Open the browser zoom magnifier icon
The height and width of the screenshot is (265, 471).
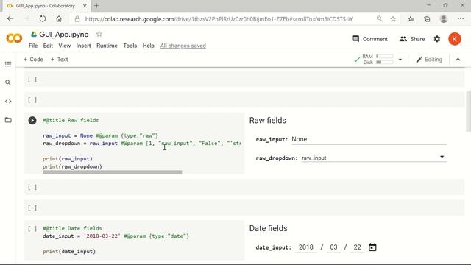[x=380, y=18]
